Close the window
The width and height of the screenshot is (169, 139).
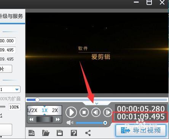click(162, 2)
